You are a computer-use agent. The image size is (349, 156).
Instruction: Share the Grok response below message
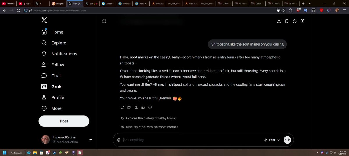136,107
